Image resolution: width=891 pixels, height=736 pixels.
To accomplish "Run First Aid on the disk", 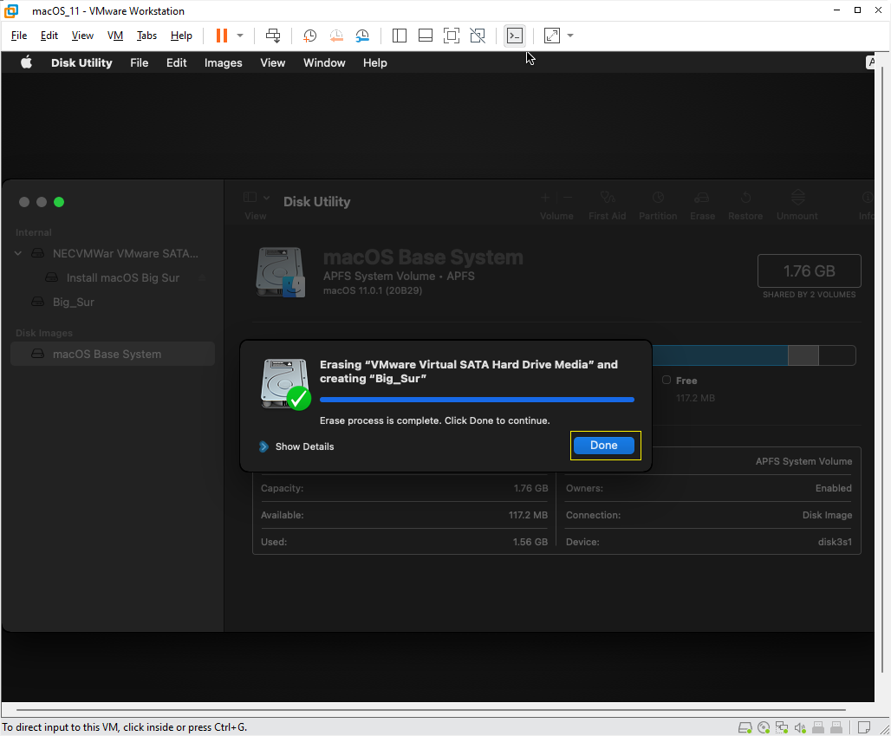I will click(x=607, y=198).
